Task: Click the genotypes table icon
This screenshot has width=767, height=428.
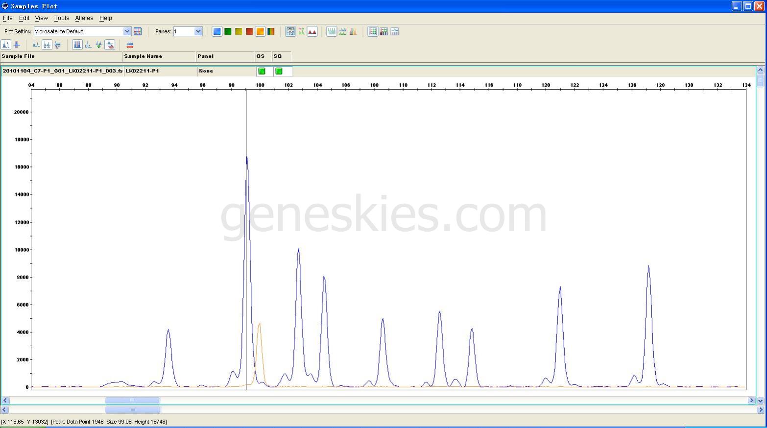Action: click(x=383, y=31)
